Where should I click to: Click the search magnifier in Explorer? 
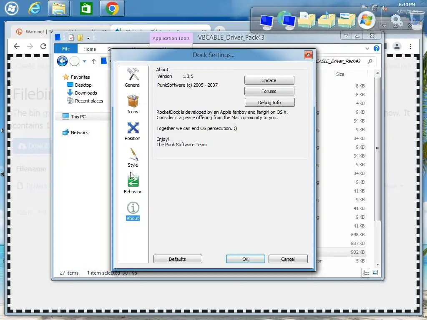[x=370, y=61]
